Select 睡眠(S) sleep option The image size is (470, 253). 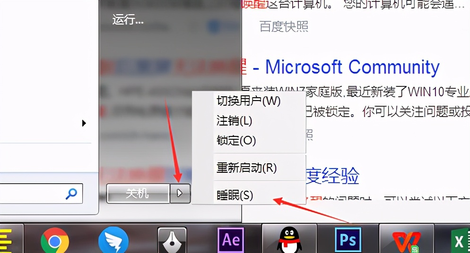tap(235, 195)
